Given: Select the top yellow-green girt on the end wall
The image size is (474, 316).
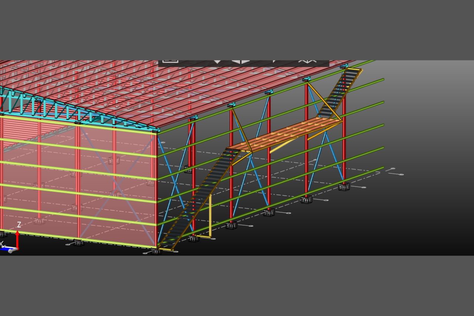Looking at the screenshot, I should click(78, 124).
